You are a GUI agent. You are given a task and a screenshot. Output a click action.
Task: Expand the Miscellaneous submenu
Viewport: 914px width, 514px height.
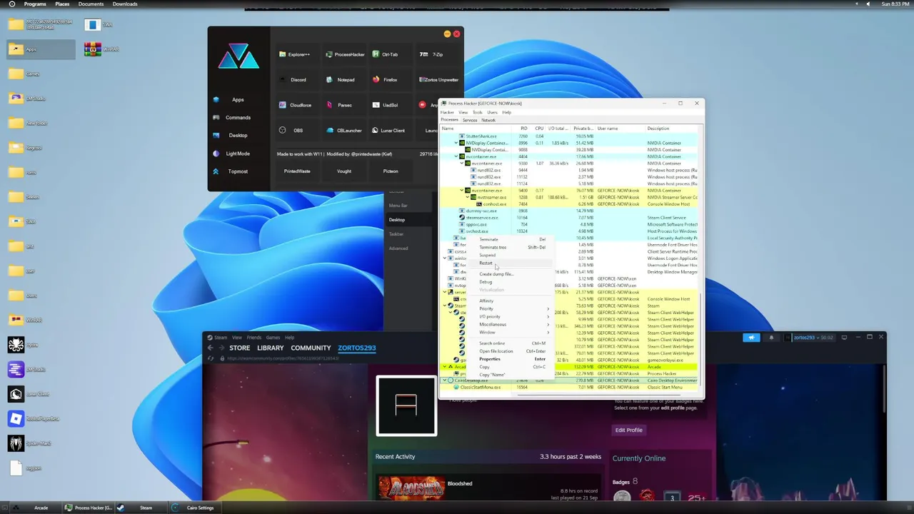point(513,324)
